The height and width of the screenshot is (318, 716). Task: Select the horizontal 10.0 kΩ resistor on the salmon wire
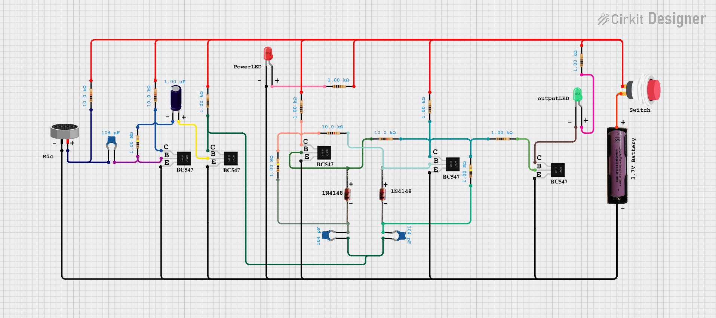click(333, 133)
